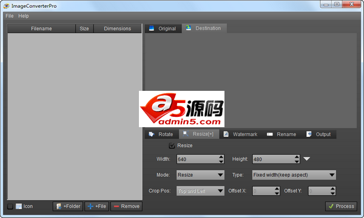Click the Destination tab icon
The width and height of the screenshot is (364, 218).
tap(189, 28)
